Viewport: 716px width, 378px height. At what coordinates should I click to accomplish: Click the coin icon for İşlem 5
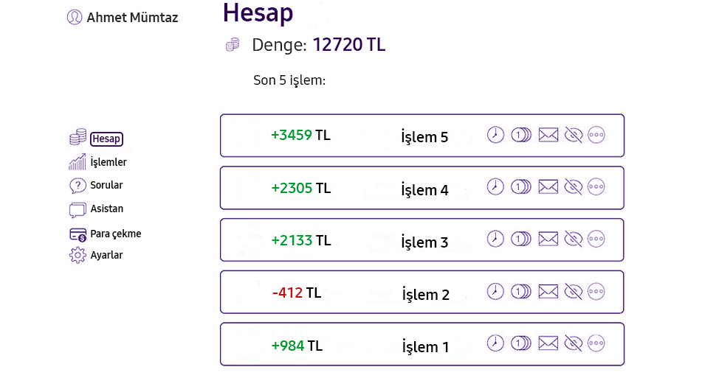(521, 135)
